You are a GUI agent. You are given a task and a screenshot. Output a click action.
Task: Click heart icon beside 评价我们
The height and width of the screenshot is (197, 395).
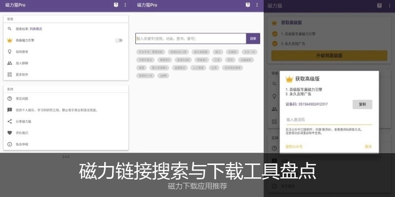click(x=9, y=132)
